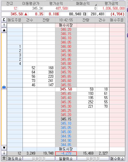Click bid quantity 252 at 345.35
The image size is (128, 162).
(86, 102)
